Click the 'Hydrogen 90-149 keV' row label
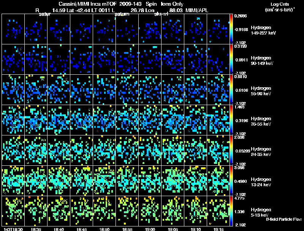 [x=262, y=61]
